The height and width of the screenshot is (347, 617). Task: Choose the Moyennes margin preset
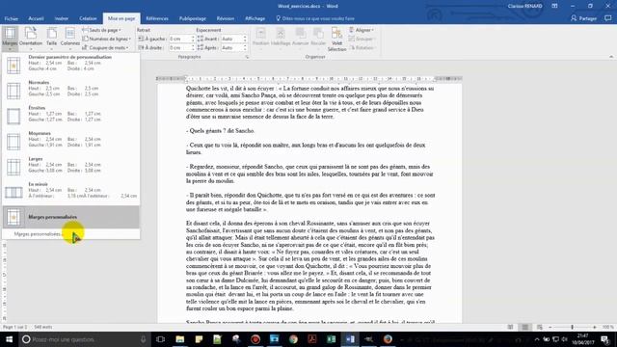(70, 141)
